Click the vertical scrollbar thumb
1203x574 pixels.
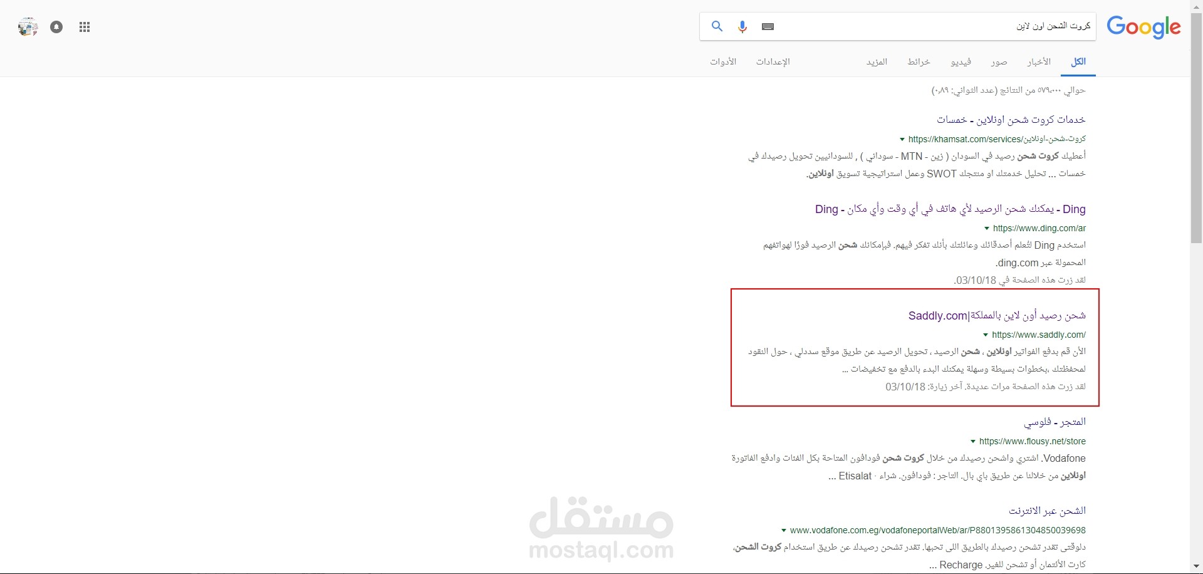coord(1196,128)
